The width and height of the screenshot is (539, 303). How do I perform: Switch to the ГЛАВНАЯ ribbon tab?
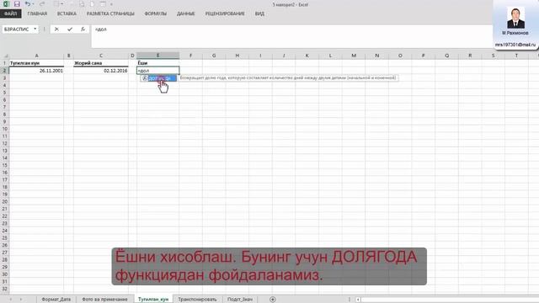coord(37,13)
